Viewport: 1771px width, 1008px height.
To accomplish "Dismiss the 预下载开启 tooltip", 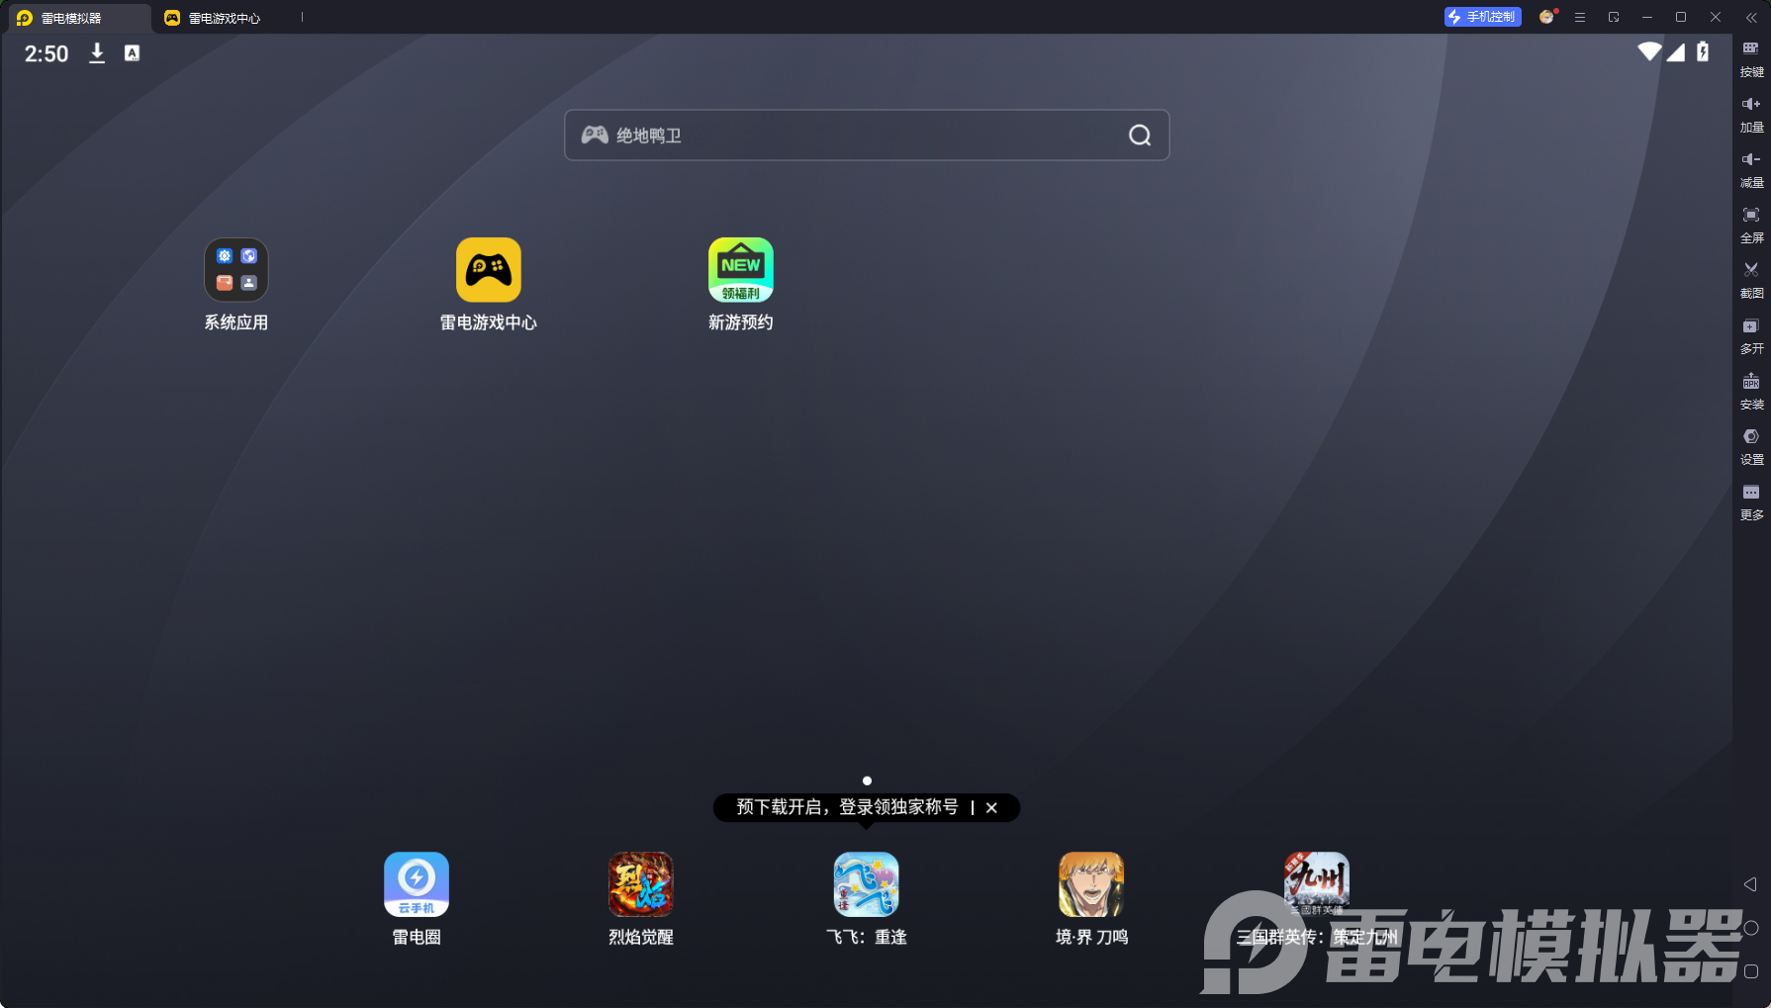I will [991, 808].
